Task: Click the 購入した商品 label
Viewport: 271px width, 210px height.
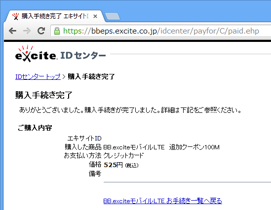Action: pos(83,147)
